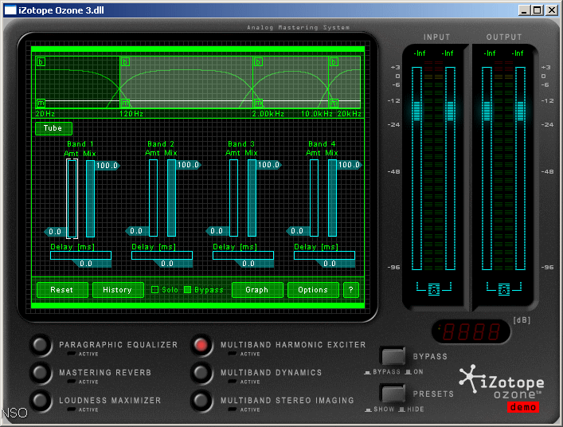Click the Band 3 Mix value 100.0
Screen dimensions: 563x427
tap(268, 165)
